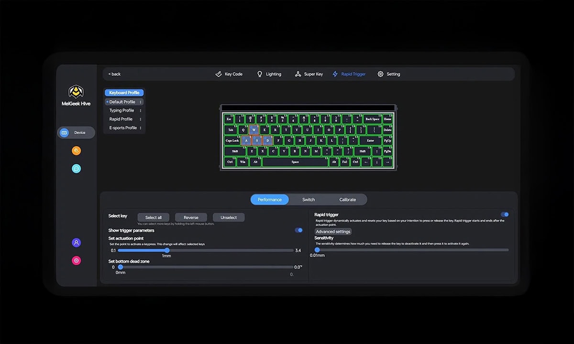
Task: Click the Select all button
Action: tap(153, 217)
